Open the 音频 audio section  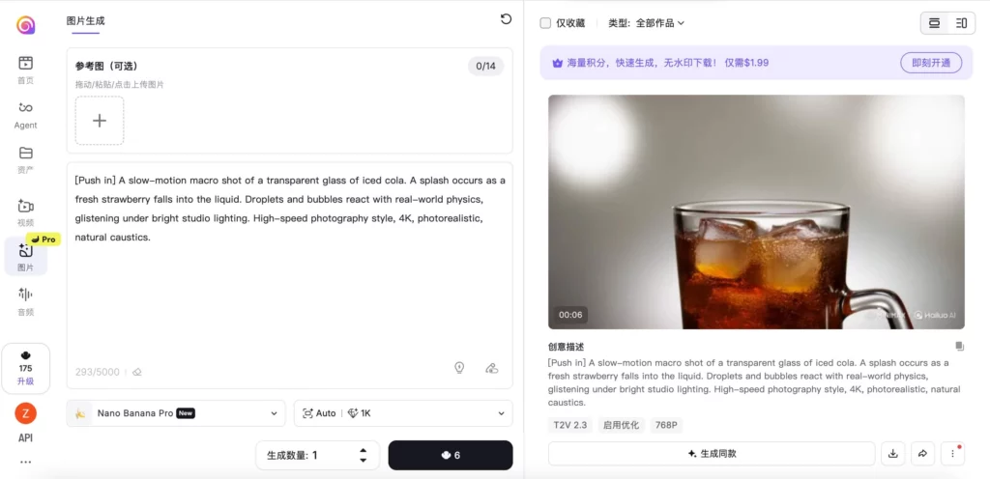(x=25, y=301)
